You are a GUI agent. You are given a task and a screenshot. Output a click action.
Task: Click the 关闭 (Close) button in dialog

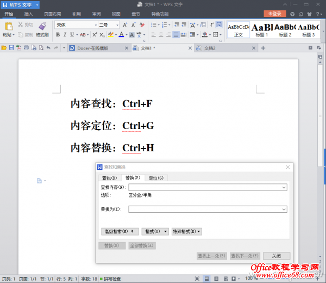(277, 255)
